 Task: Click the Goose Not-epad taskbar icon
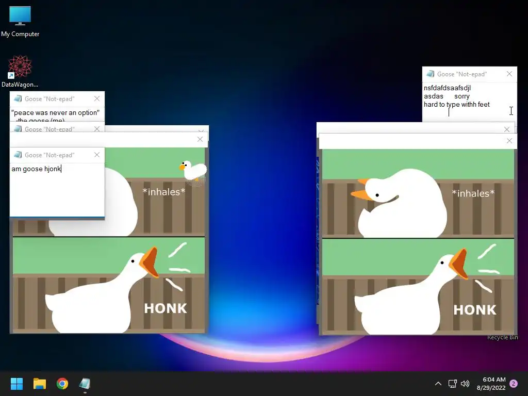click(85, 384)
